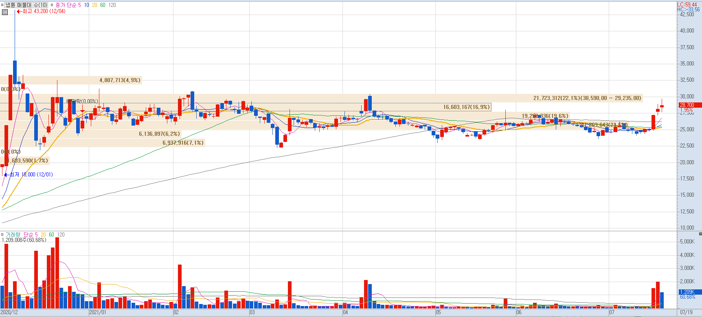Click the 07/19 date at axis corner
This screenshot has height=317, width=702.
click(686, 312)
